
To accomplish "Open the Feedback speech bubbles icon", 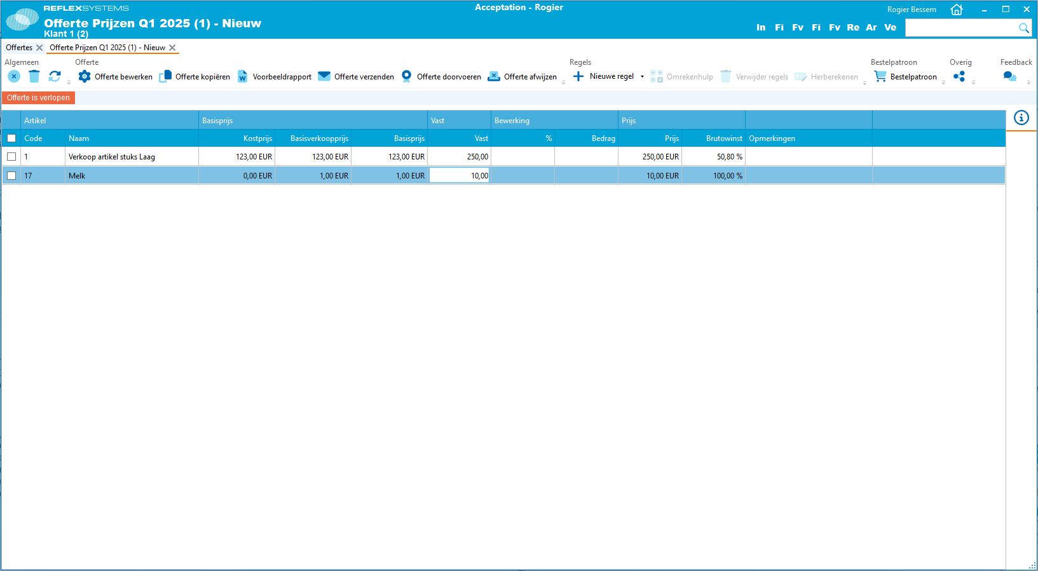I will click(x=1009, y=76).
